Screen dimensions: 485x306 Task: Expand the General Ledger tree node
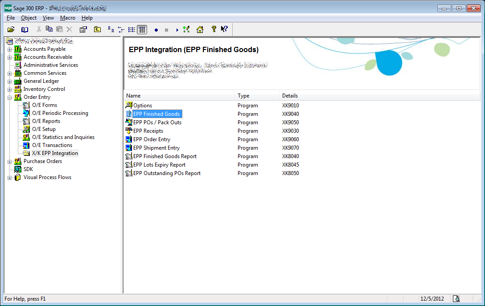tap(10, 82)
